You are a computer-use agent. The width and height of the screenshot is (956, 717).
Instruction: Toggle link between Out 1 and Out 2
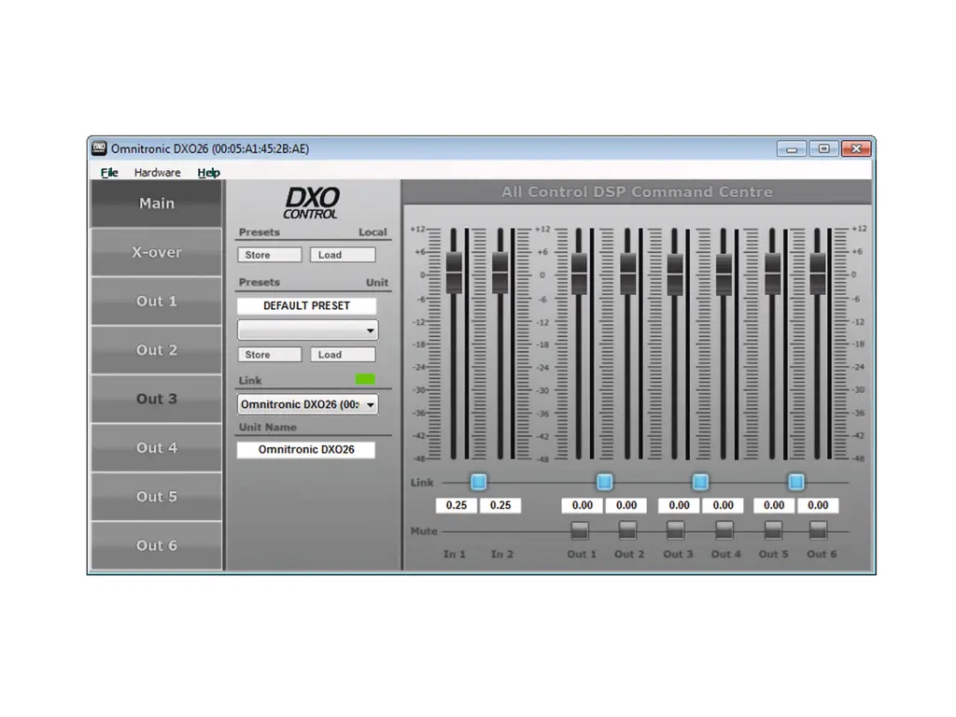[604, 482]
